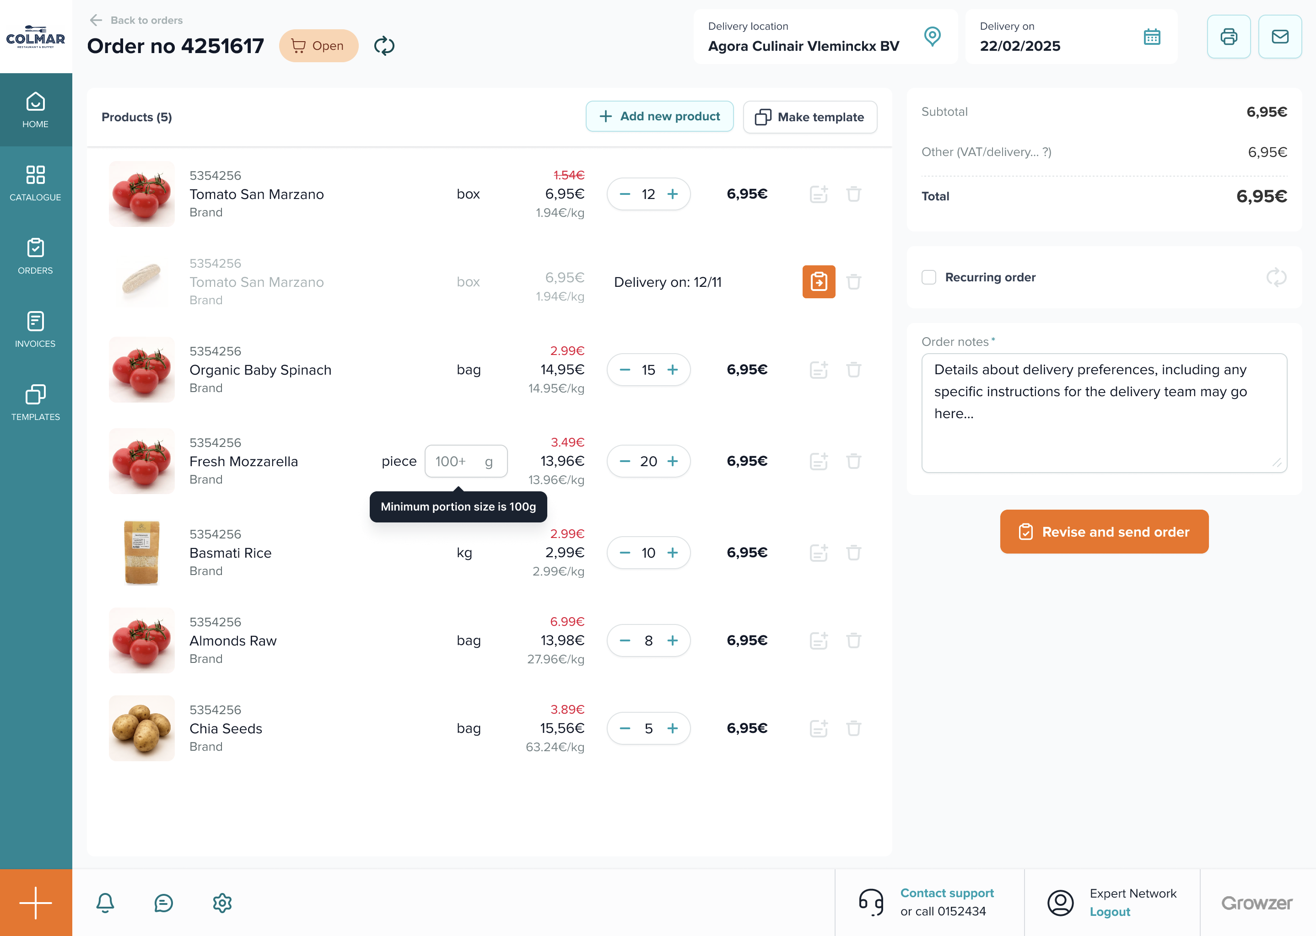
Task: Open notifications bell icon
Action: 105,903
